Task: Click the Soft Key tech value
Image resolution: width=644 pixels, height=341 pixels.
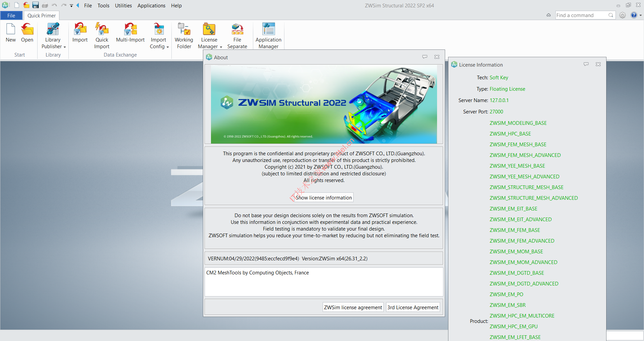Action: pyautogui.click(x=499, y=78)
